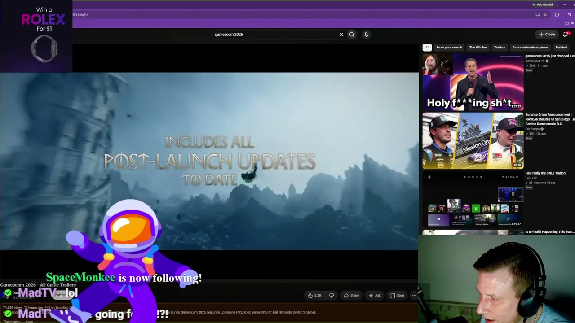The image size is (575, 323).
Task: Select The Witcher filter chip
Action: point(478,47)
